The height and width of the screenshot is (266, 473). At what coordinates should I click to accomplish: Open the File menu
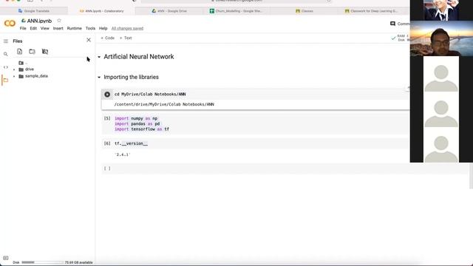pyautogui.click(x=23, y=28)
